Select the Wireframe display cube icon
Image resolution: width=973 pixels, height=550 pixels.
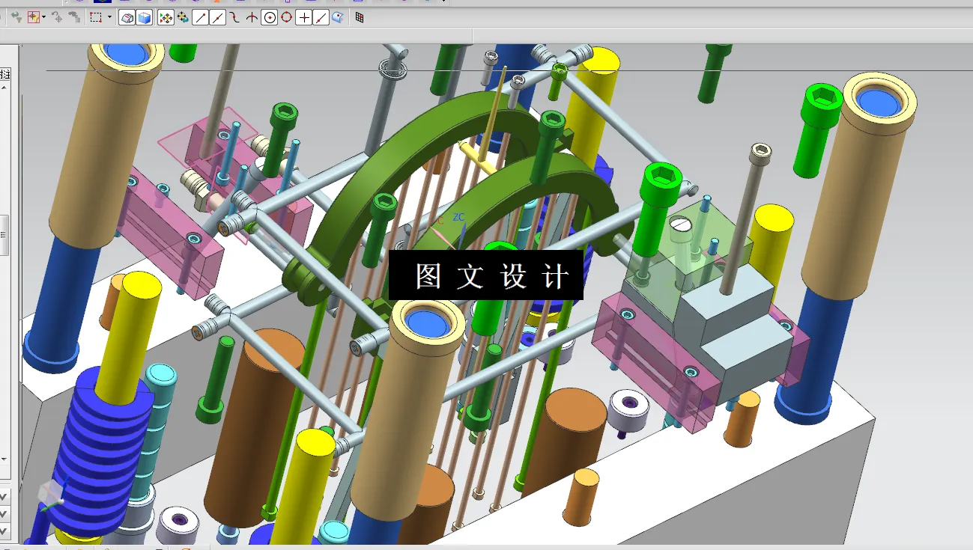(x=143, y=16)
